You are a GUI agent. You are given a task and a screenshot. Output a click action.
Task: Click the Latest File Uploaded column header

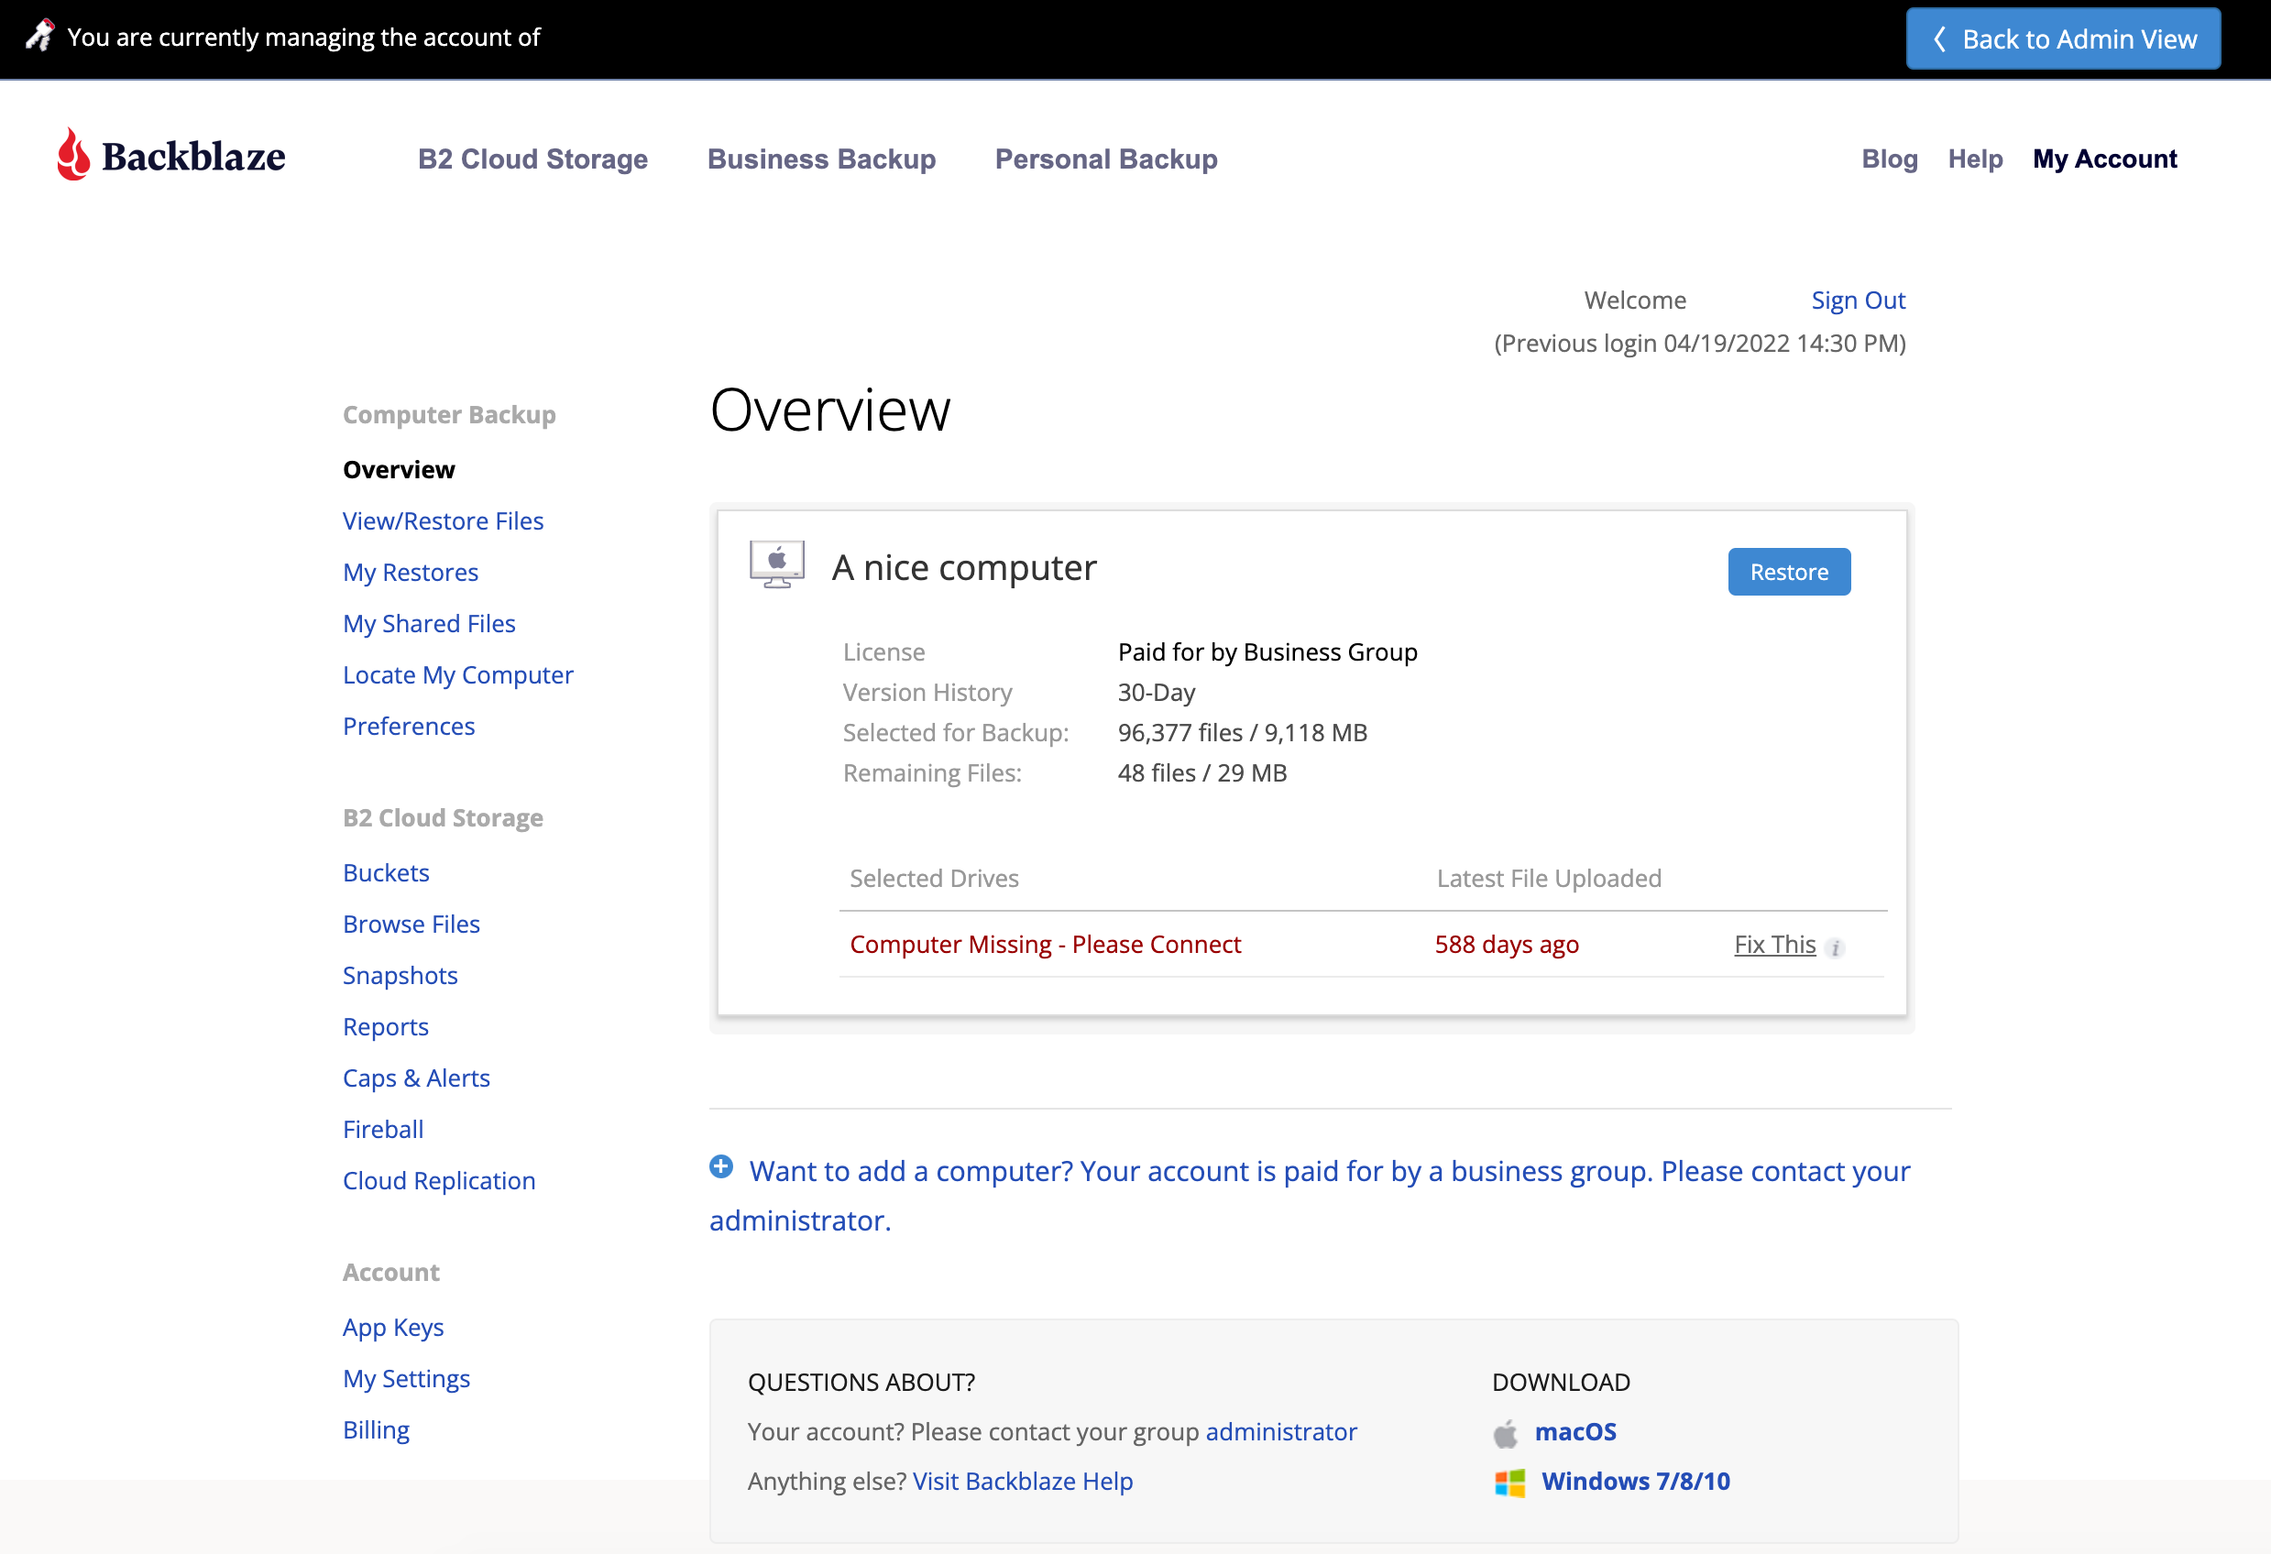pyautogui.click(x=1548, y=878)
